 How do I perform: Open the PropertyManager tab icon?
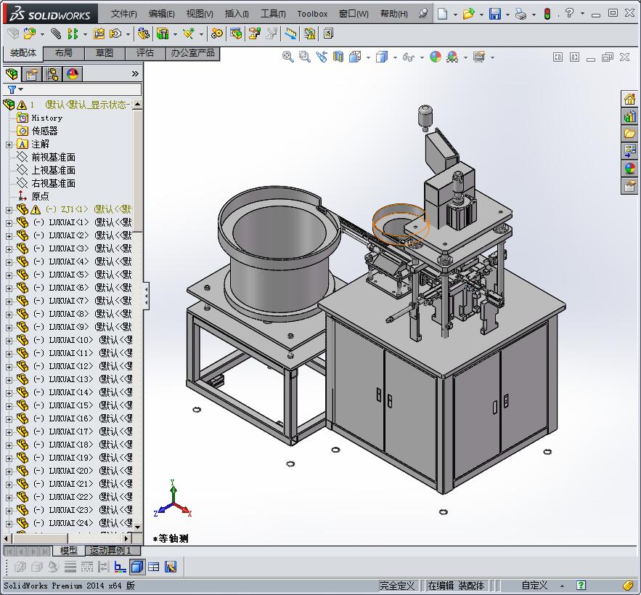pos(31,74)
